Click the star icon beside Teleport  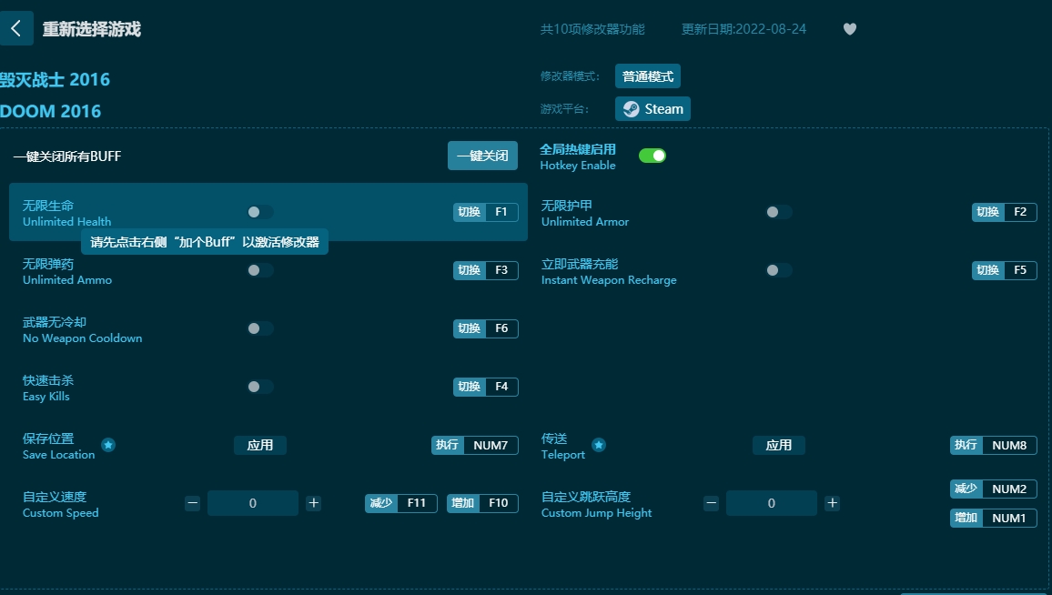pos(599,445)
